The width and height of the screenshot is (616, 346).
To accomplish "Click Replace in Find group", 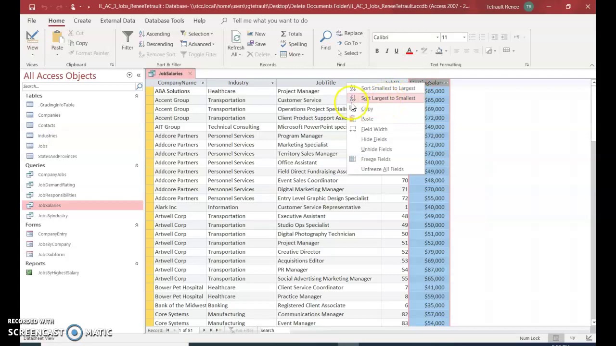I will 349,33.
